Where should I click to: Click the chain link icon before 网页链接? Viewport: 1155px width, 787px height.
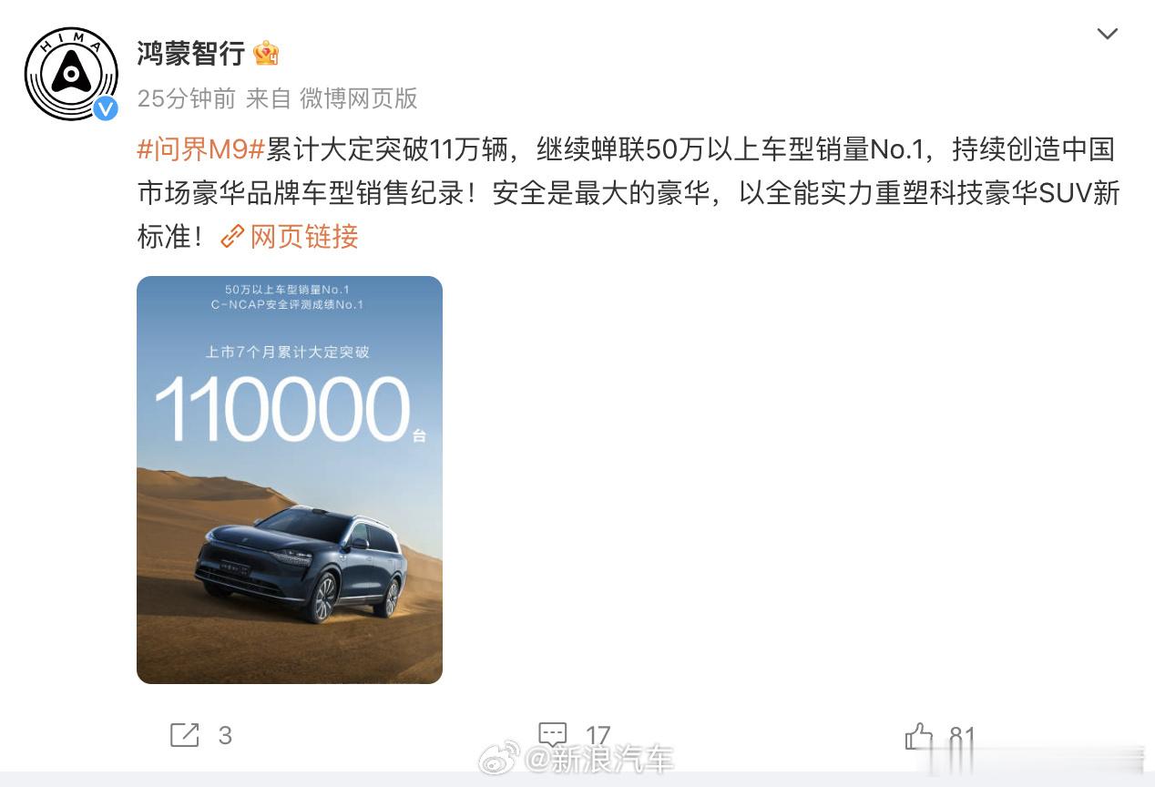point(233,237)
